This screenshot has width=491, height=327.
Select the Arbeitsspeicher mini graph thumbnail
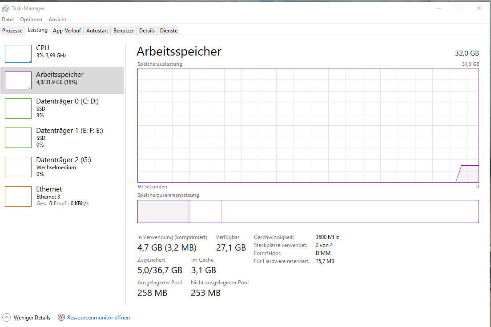point(18,80)
